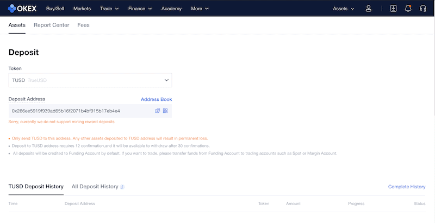Click the Deposit Address label
Image resolution: width=435 pixels, height=223 pixels.
pos(27,99)
